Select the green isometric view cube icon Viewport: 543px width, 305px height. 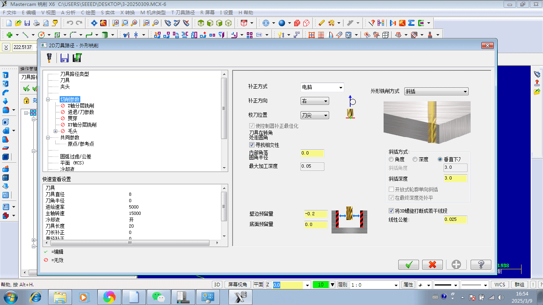[201, 23]
